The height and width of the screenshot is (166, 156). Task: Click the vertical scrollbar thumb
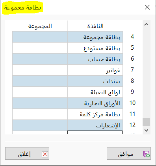pos(146,122)
